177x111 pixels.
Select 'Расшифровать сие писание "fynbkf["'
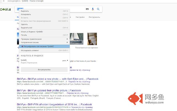coord(39,46)
